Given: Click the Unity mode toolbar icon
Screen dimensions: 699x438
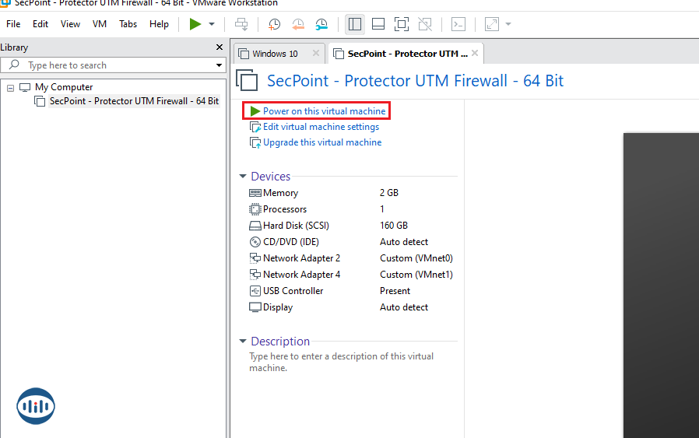Looking at the screenshot, I should click(x=425, y=24).
